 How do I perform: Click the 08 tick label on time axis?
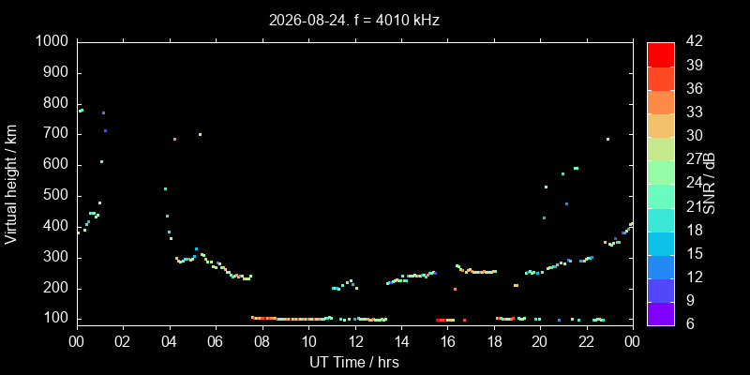pyautogui.click(x=262, y=342)
